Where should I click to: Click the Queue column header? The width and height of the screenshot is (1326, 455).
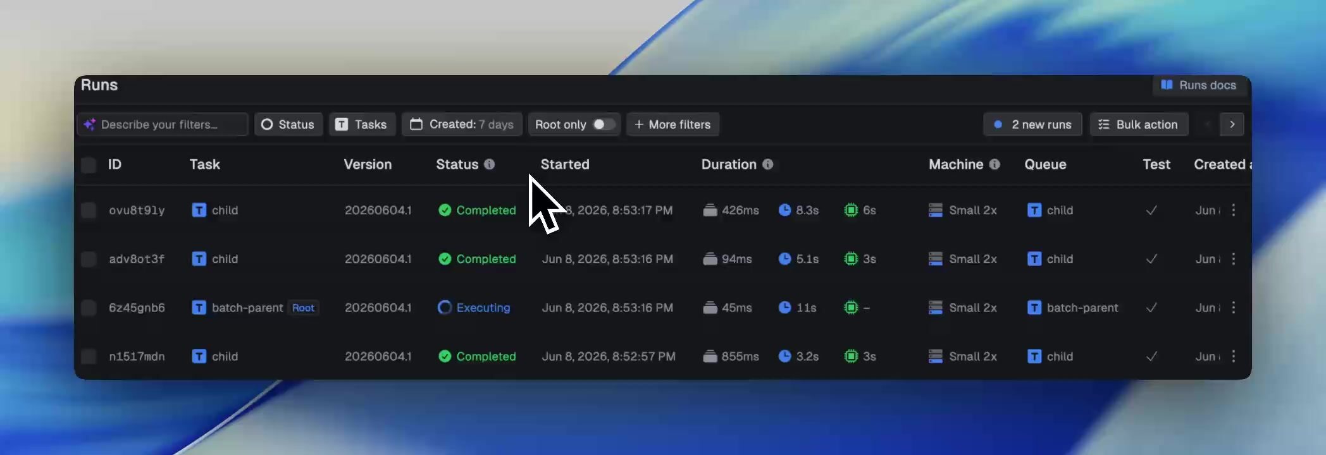(1045, 164)
